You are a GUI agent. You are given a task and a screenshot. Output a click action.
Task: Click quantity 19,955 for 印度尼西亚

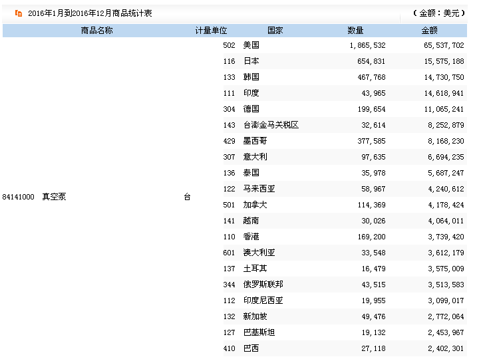pos(373,301)
